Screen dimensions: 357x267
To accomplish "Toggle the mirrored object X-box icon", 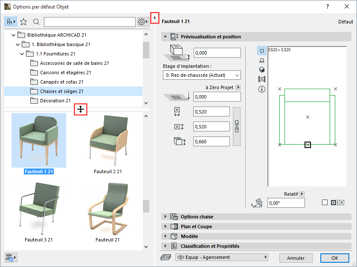I will [x=334, y=202].
